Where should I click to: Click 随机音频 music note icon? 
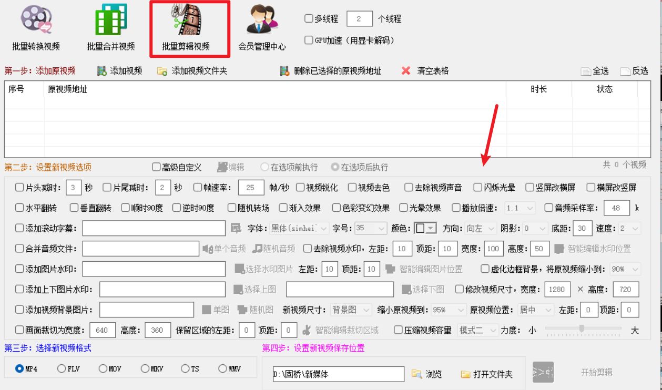pos(257,248)
